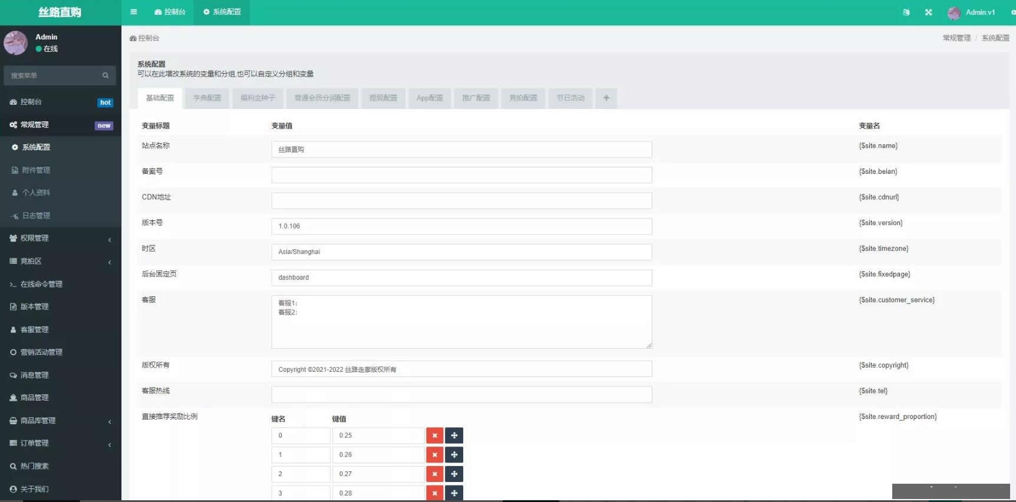Switch to the 字典配置 tab
Image resolution: width=1016 pixels, height=502 pixels.
[x=207, y=98]
